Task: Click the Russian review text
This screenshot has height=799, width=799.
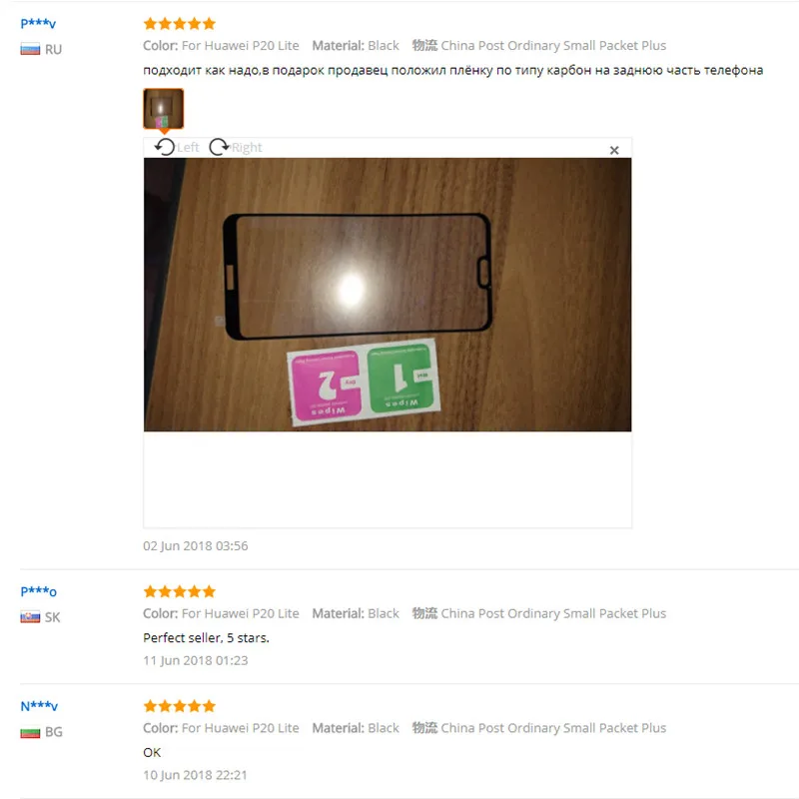Action: tap(453, 70)
